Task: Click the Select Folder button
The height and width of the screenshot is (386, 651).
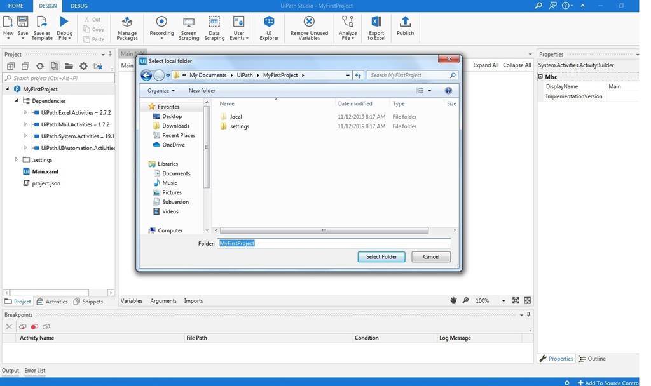Action: point(381,256)
